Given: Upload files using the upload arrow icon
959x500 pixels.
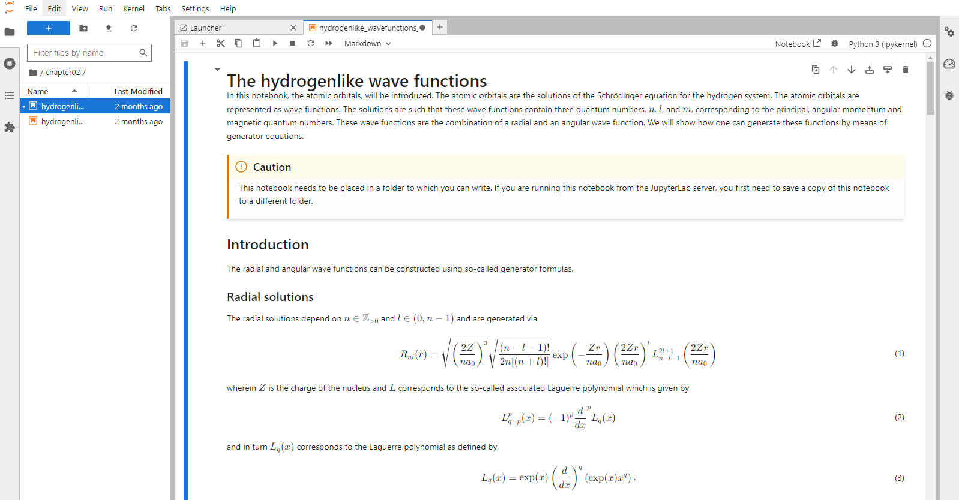Looking at the screenshot, I should pos(109,28).
